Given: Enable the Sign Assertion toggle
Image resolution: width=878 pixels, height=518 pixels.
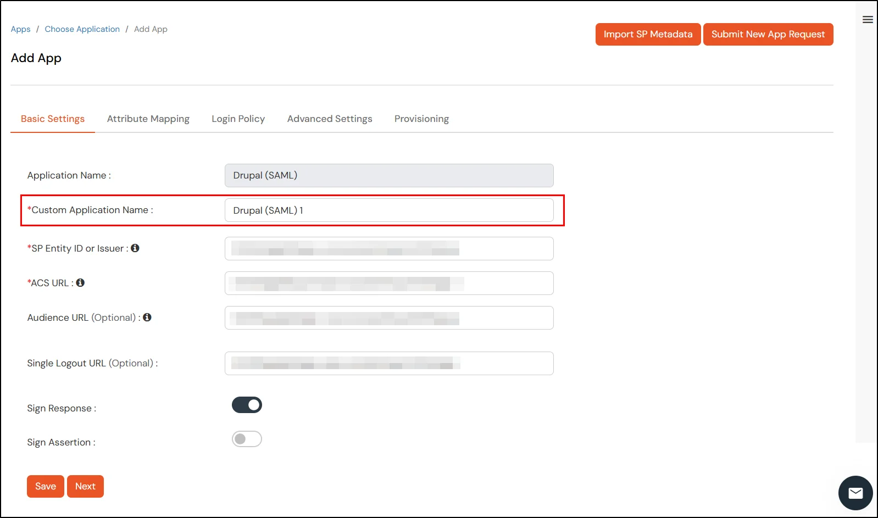Looking at the screenshot, I should 247,439.
